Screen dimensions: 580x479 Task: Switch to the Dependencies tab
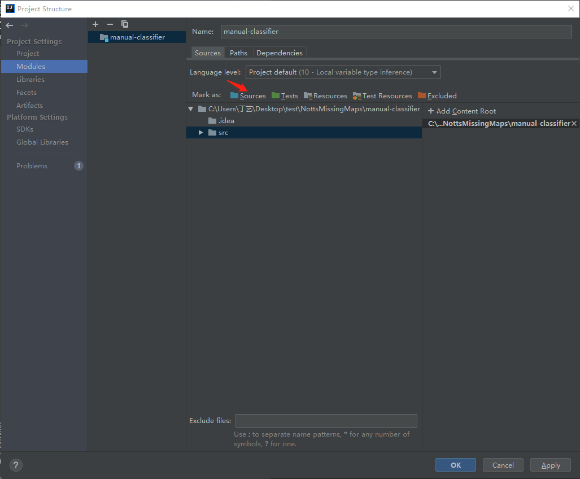[x=280, y=52]
